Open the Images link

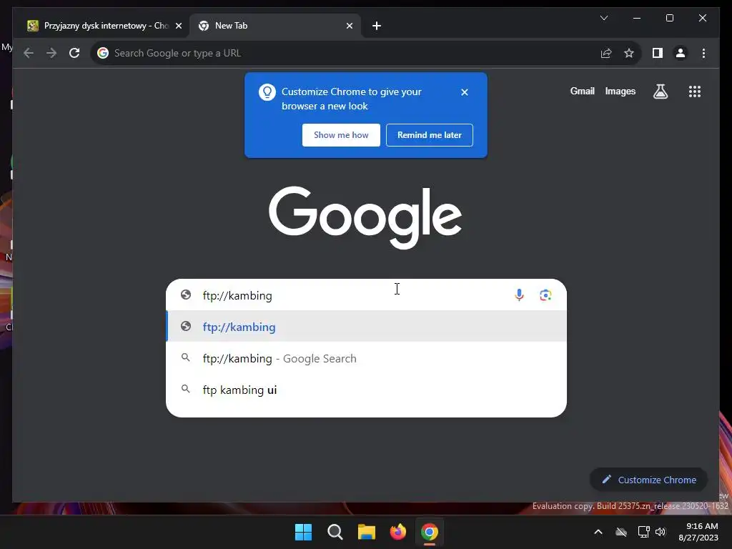click(x=620, y=91)
